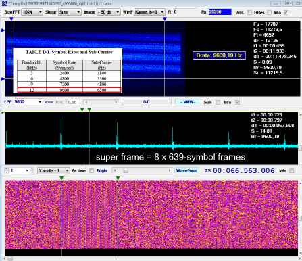Select the first green marker above the magenta raster
This screenshot has width=302, height=261.
(x=61, y=178)
